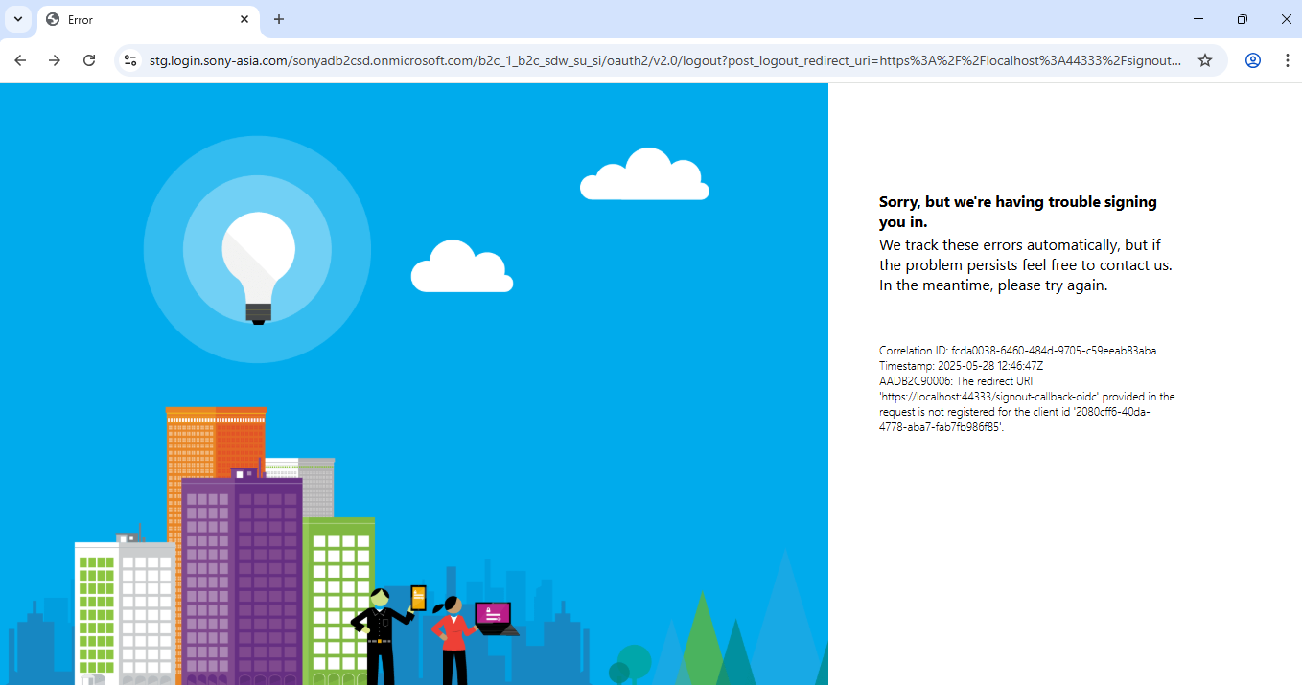Image resolution: width=1302 pixels, height=685 pixels.
Task: Bookmark this page with the star icon
Action: click(1205, 60)
